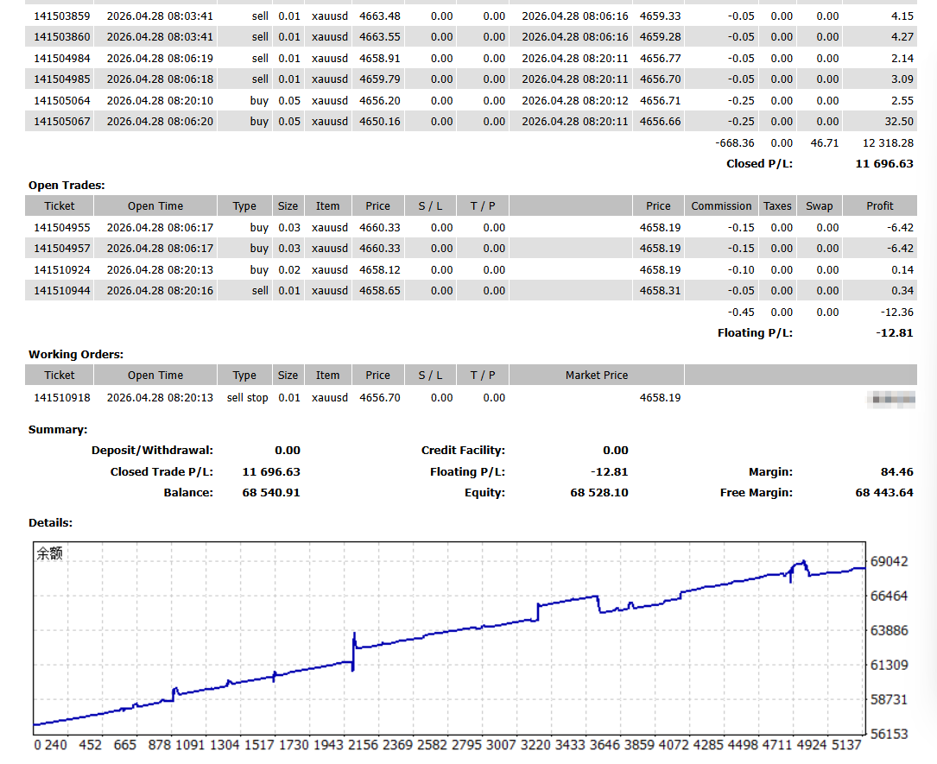Click the Deposit/Withdrawal label
The image size is (937, 764).
pyautogui.click(x=152, y=451)
